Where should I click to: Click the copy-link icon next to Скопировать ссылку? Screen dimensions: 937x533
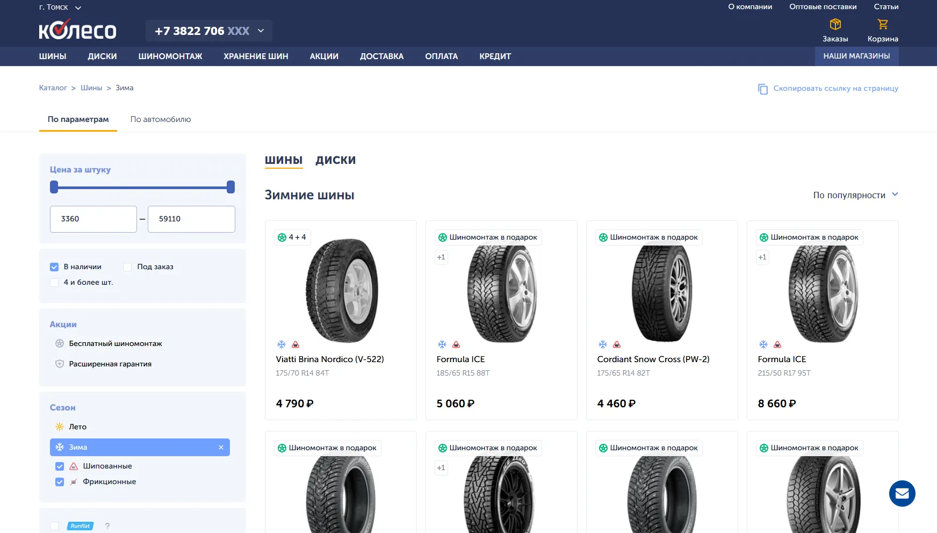pos(762,89)
